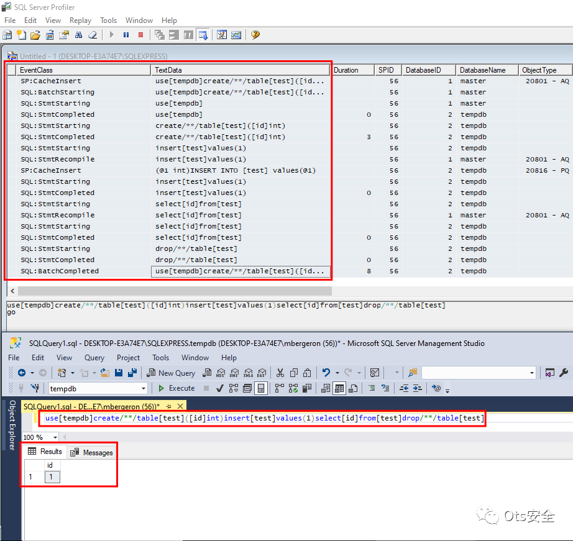Open the 100 % zoom dropdown

tap(55, 437)
